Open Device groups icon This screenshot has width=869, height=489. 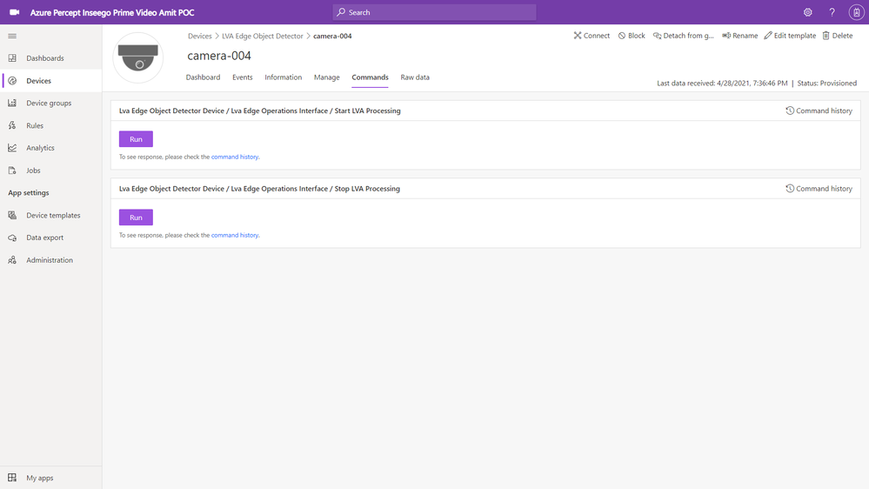point(12,104)
